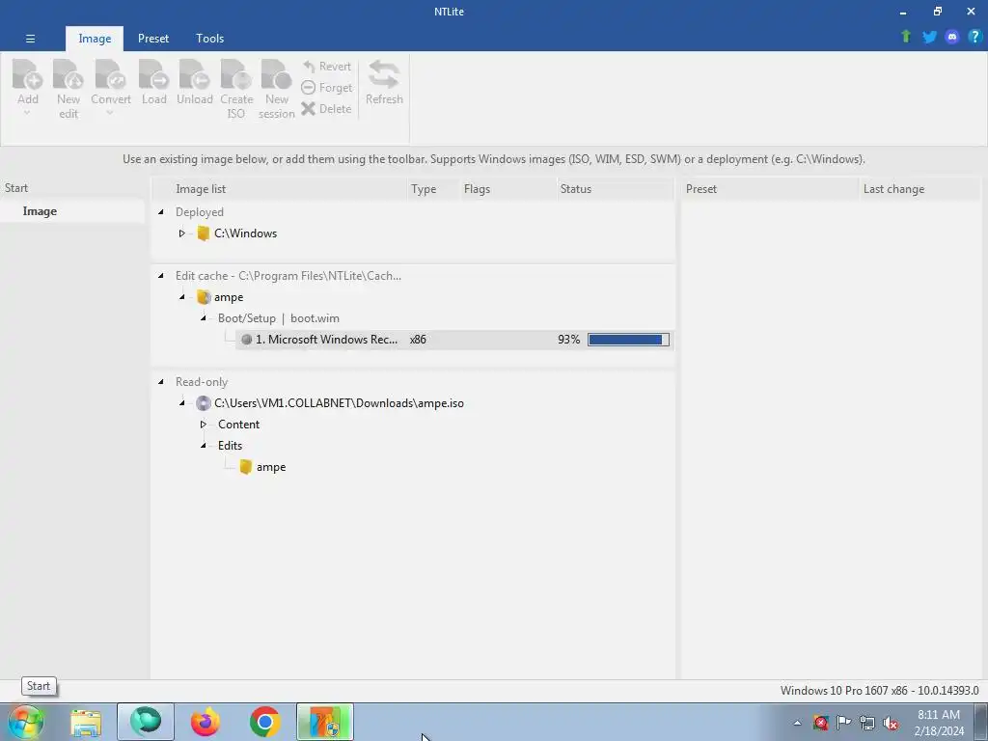The width and height of the screenshot is (988, 741).
Task: Click the Add image toolbar icon
Action: pyautogui.click(x=28, y=74)
